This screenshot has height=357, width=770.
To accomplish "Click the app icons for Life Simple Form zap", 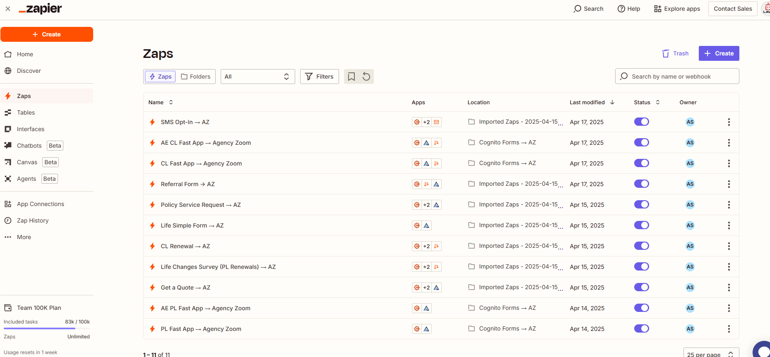I will pos(421,225).
